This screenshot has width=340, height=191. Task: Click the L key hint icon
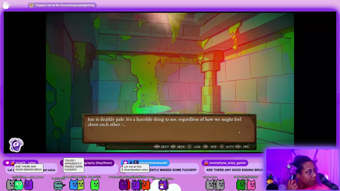click(x=189, y=147)
